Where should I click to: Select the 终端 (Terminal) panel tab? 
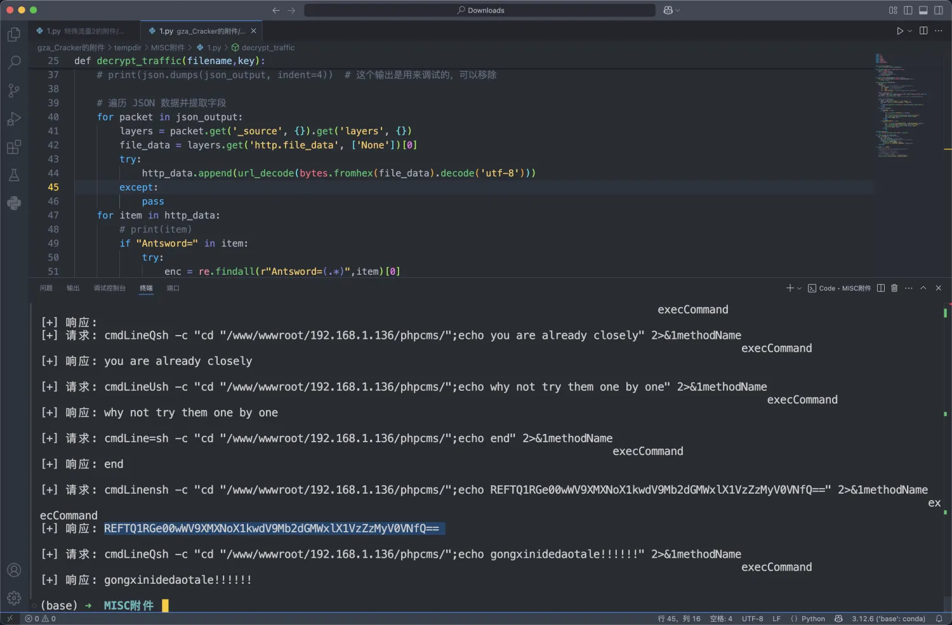tap(147, 288)
